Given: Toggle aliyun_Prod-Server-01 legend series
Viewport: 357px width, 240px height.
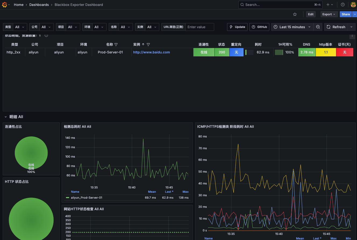Looking at the screenshot, I should point(86,198).
